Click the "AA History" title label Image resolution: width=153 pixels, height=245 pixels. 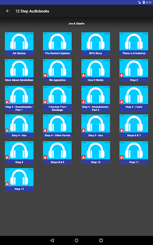click(19, 53)
